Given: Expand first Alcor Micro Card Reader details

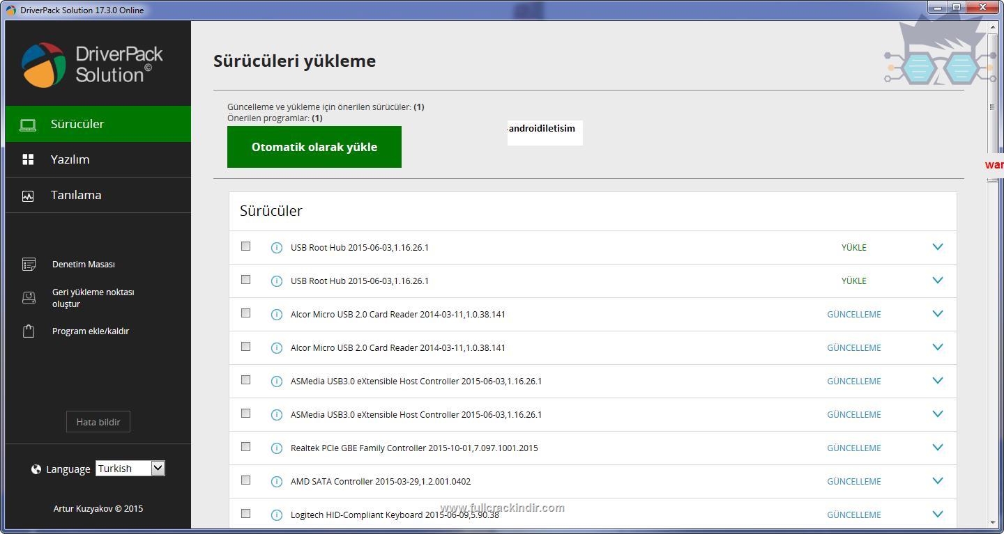Looking at the screenshot, I should click(938, 313).
